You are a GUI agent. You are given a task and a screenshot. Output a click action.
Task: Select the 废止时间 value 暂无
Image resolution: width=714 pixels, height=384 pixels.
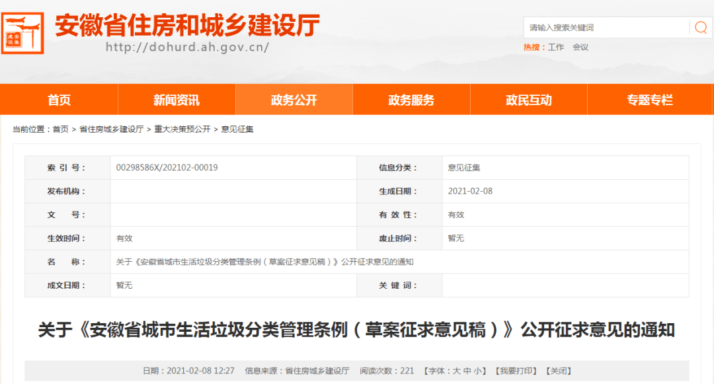coord(456,238)
